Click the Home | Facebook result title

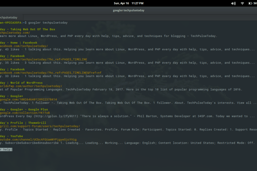[x=19, y=43]
